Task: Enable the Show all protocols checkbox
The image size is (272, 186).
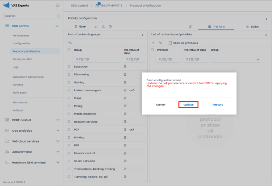Action: pyautogui.click(x=170, y=43)
